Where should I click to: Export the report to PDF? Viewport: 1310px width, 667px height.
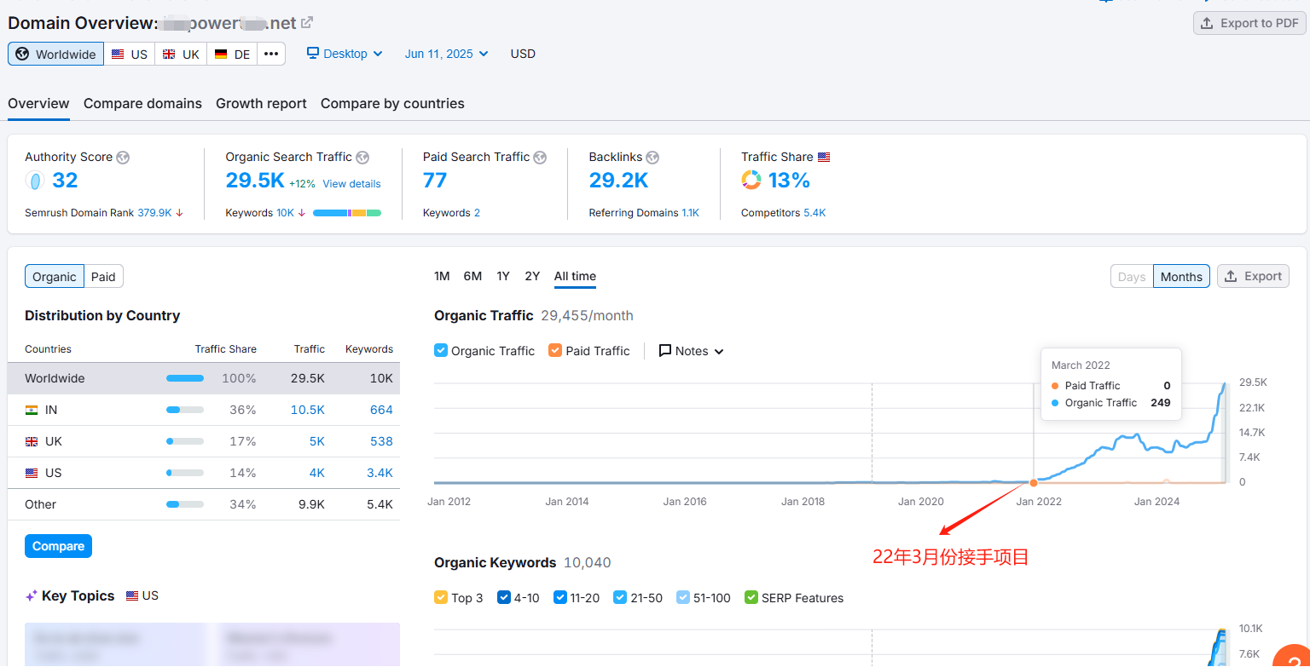(1249, 23)
